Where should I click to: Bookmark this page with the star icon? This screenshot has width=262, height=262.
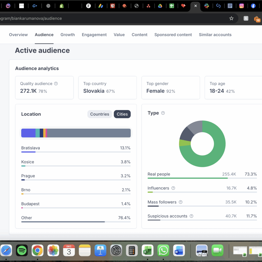coord(231,18)
